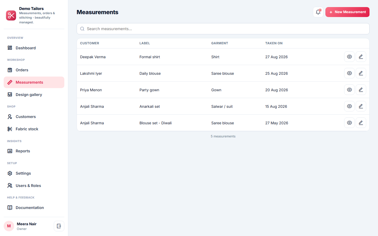
Task: Click the Orders package icon
Action: pyautogui.click(x=10, y=70)
